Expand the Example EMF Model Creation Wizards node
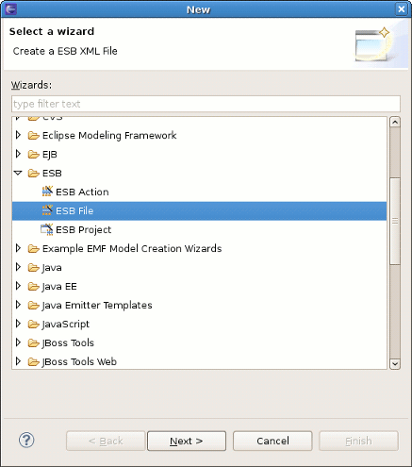Screen dimensions: 412x467 point(18,248)
